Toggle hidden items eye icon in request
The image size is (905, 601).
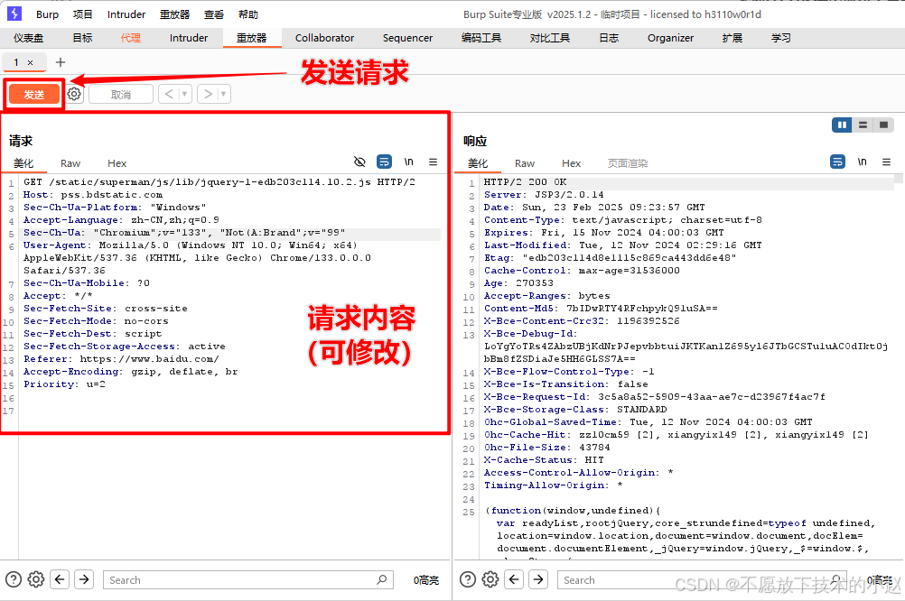pyautogui.click(x=359, y=162)
